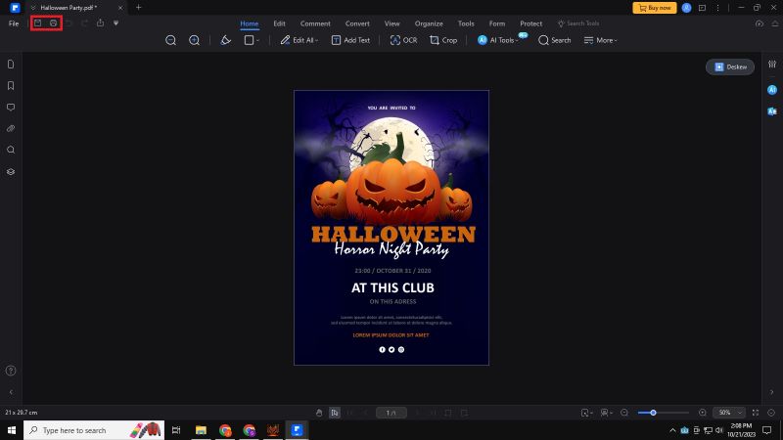Select the highlighter tool
The width and height of the screenshot is (783, 440).
[226, 40]
